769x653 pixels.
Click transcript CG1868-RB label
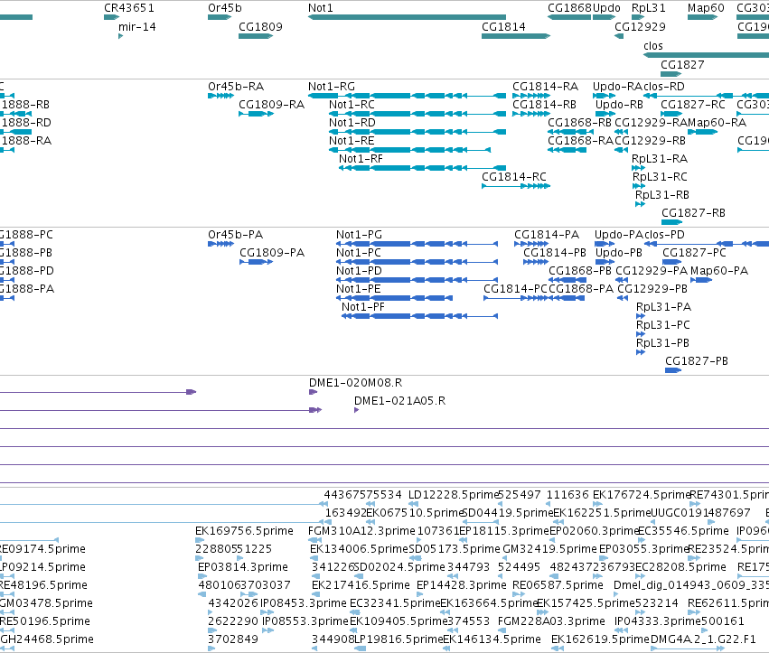(580, 123)
